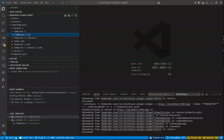
Task: Click New File icon in explorer header
Action: tap(65, 15)
